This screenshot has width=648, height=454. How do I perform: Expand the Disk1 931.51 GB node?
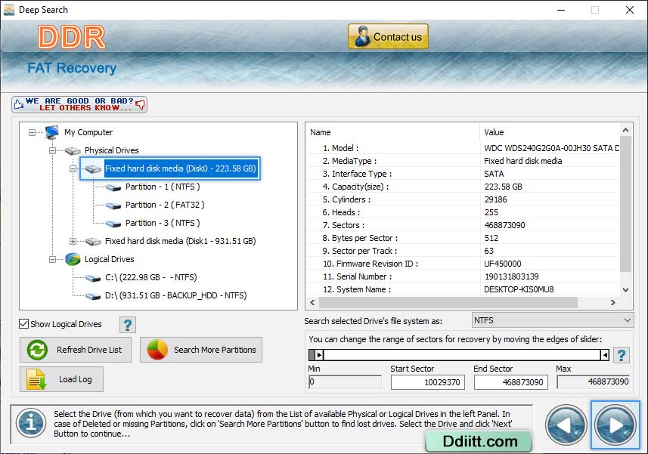(x=73, y=242)
